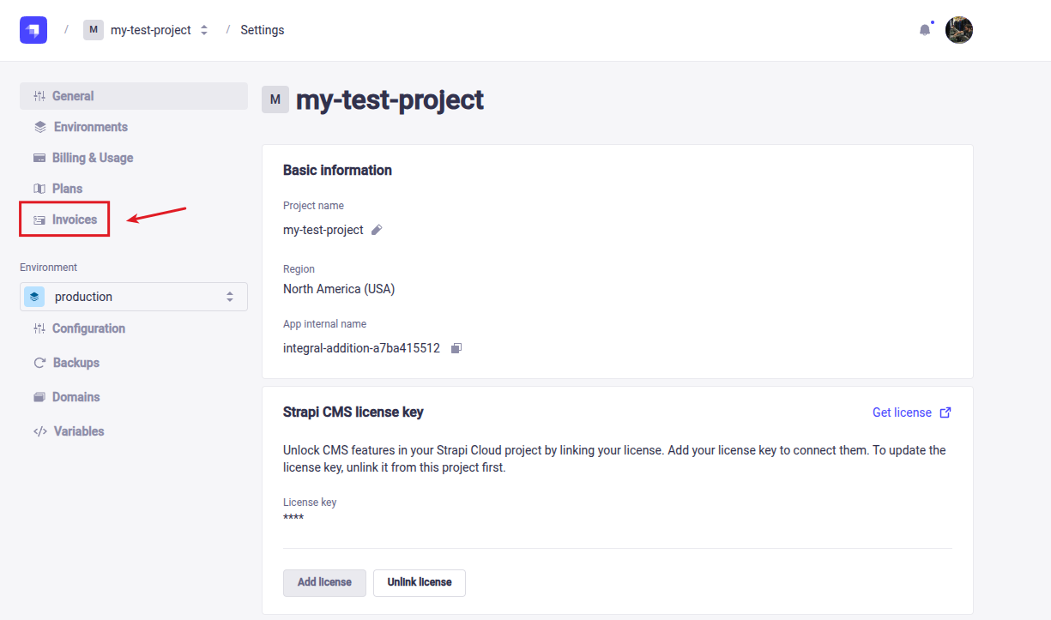Click the Billing & Usage card icon

[x=39, y=158]
